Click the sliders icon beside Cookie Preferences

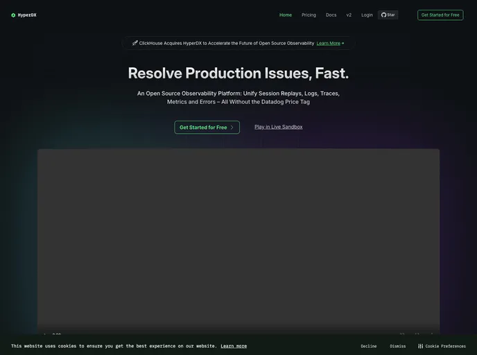(420, 346)
